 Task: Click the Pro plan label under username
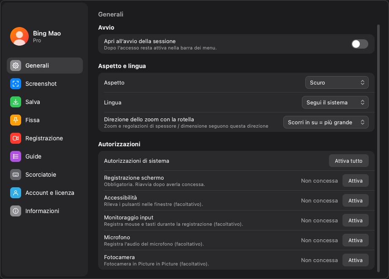[37, 41]
